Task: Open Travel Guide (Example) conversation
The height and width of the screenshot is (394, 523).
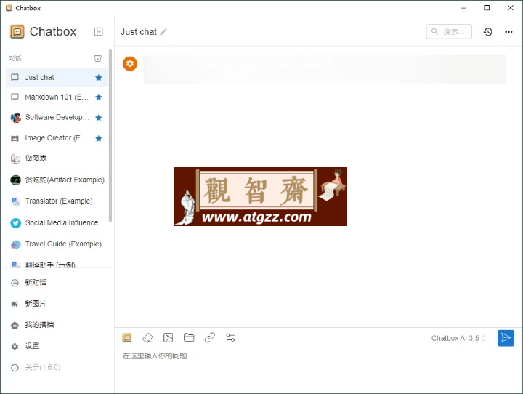Action: [x=57, y=244]
